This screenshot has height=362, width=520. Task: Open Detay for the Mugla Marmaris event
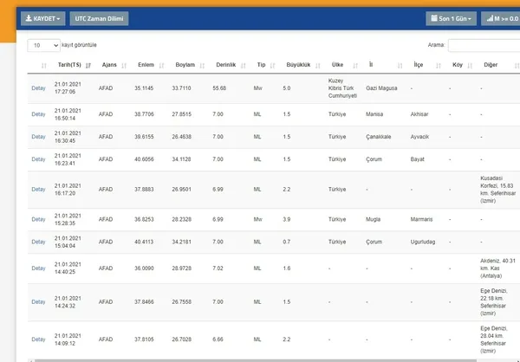(38, 219)
